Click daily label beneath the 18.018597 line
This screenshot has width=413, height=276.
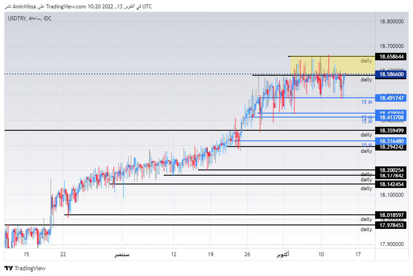point(366,219)
